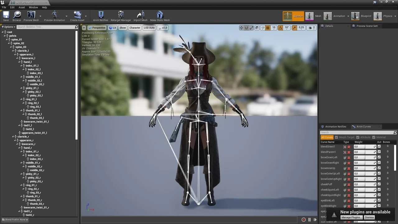Toggle the Morph Target filter checkbox
398x224 pixels.
coord(336,137)
